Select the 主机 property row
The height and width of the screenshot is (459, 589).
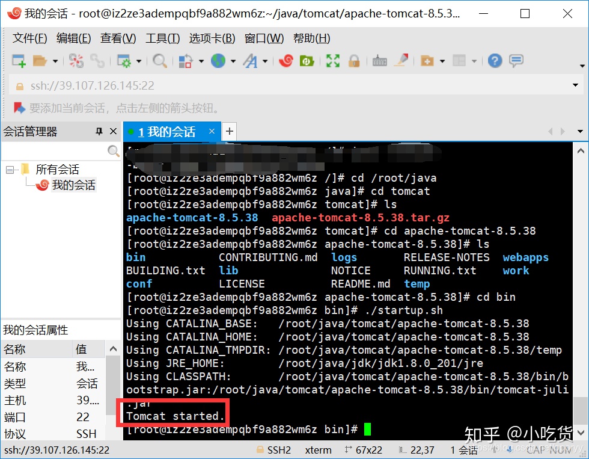point(53,400)
